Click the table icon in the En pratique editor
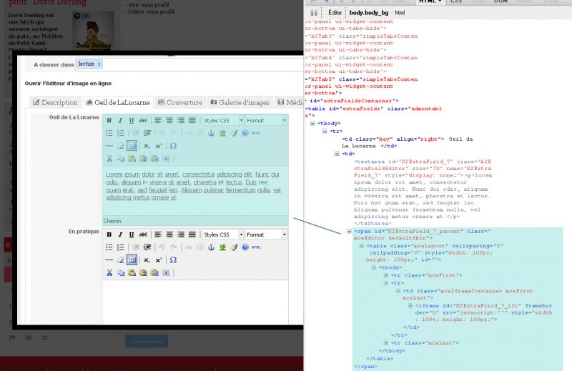Image resolution: width=572 pixels, height=371 pixels. click(132, 260)
